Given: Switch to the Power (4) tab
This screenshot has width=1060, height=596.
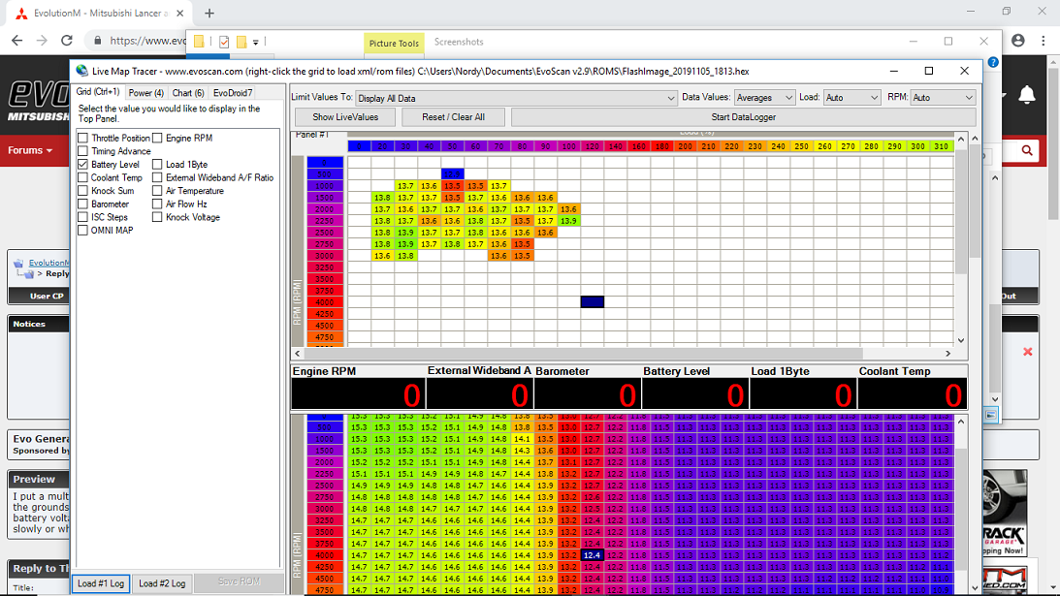Looking at the screenshot, I should pos(146,93).
